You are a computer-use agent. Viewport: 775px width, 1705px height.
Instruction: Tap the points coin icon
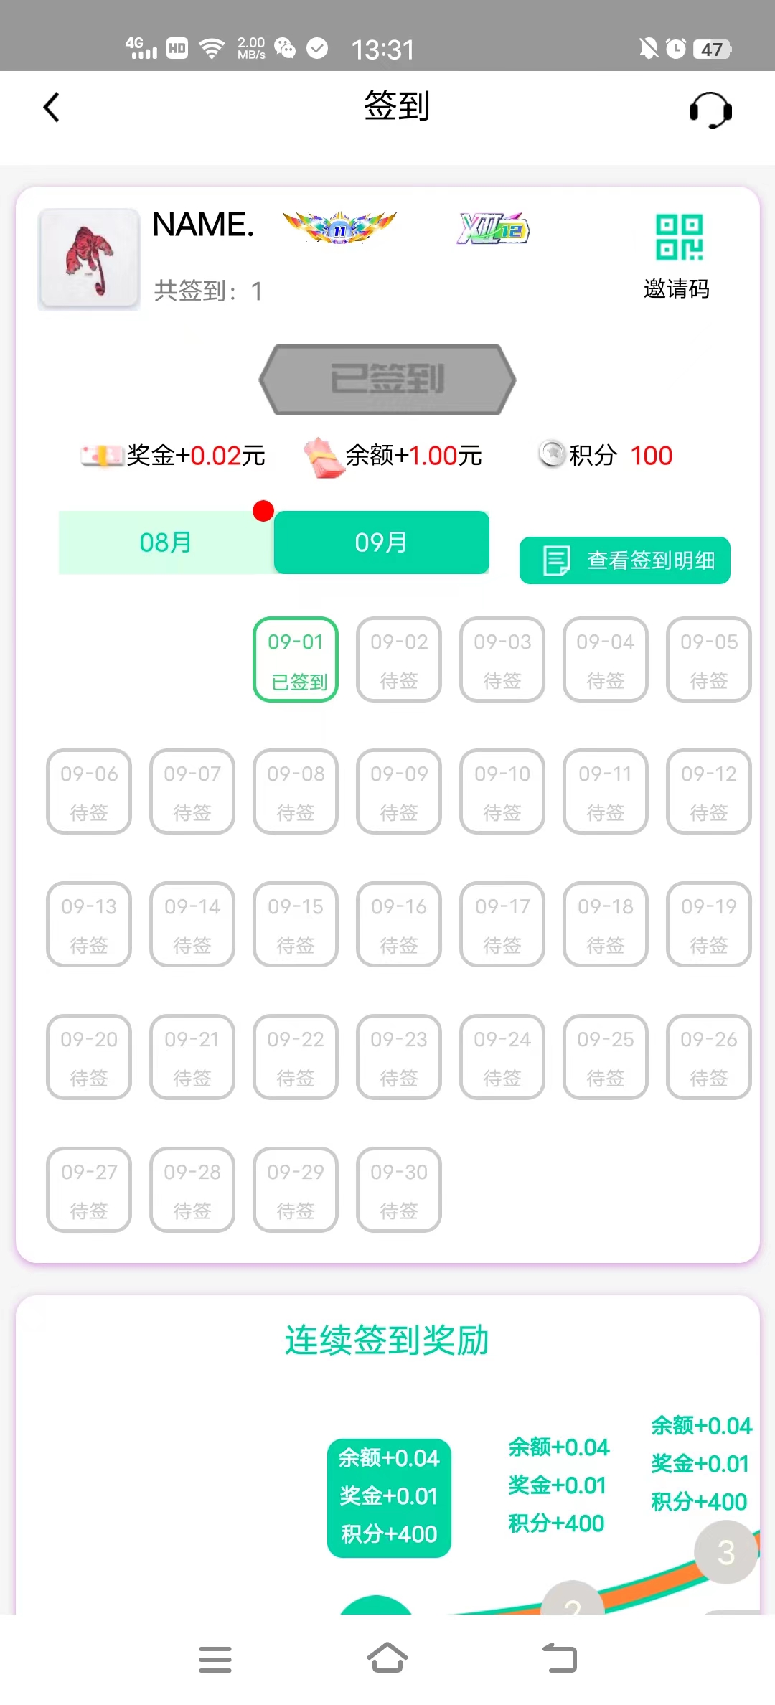pos(552,454)
